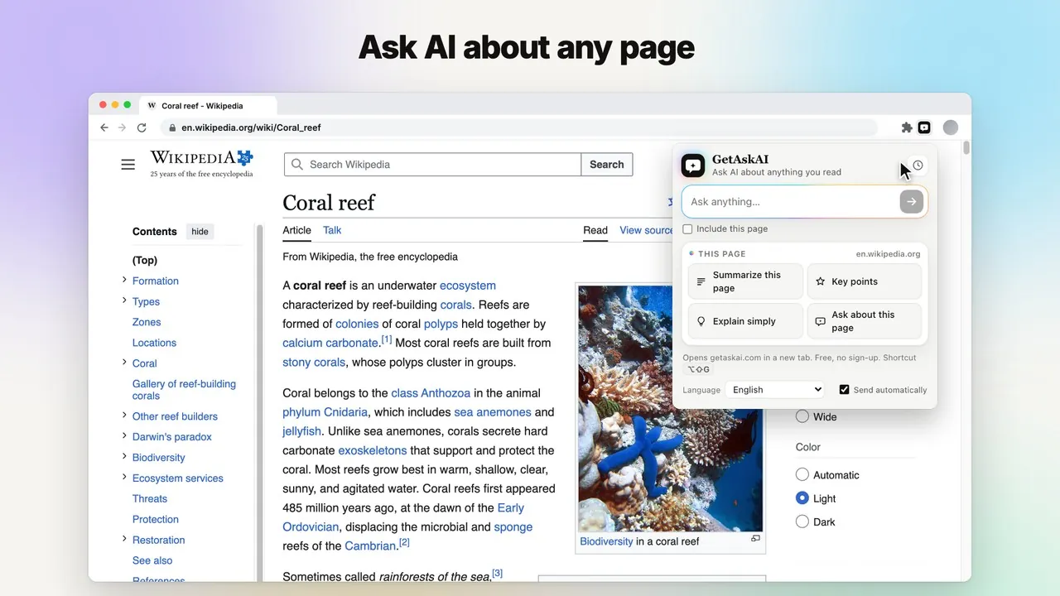Select the Wide width radio button

pos(802,416)
